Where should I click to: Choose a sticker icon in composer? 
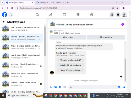click(60, 87)
